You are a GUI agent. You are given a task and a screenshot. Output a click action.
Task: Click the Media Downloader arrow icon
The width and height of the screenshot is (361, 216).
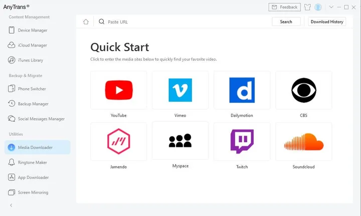click(x=11, y=147)
